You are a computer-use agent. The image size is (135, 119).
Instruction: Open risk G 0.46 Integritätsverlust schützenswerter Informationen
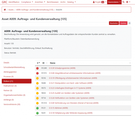pyautogui.click(x=75, y=73)
